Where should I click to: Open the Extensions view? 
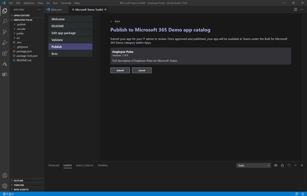(x=5, y=53)
